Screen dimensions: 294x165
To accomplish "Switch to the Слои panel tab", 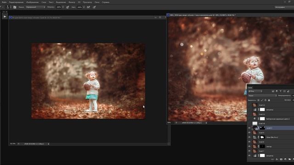I will pyautogui.click(x=250, y=88).
